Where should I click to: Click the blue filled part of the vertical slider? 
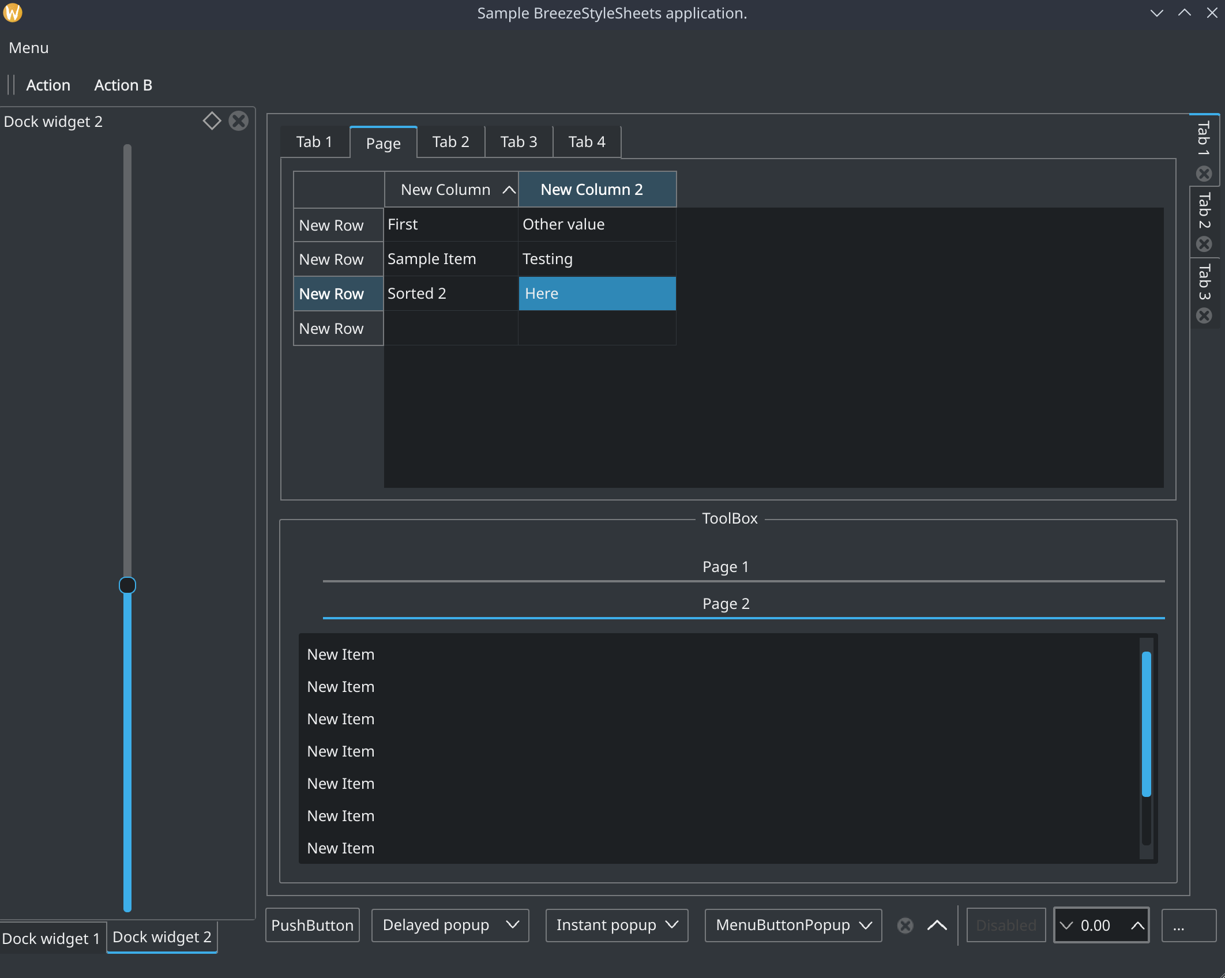(x=127, y=753)
